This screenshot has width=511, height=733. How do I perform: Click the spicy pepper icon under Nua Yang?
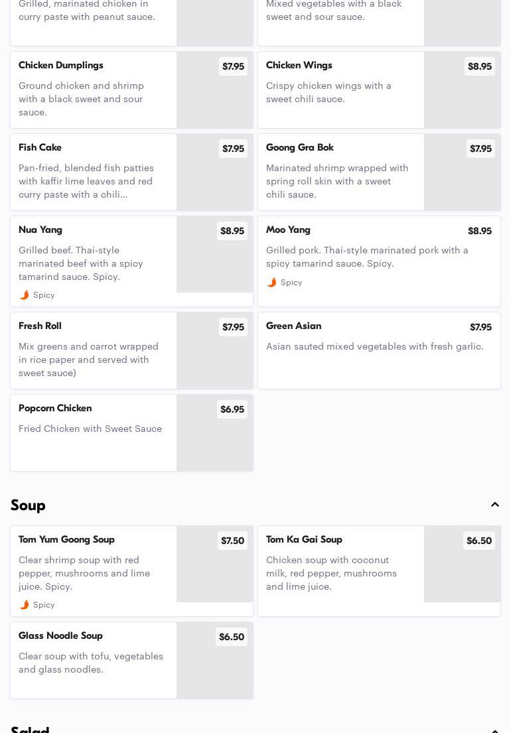point(25,295)
